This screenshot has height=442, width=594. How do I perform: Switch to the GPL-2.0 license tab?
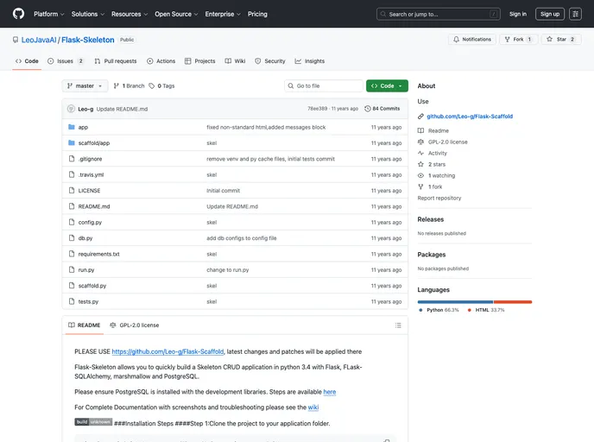(x=134, y=325)
